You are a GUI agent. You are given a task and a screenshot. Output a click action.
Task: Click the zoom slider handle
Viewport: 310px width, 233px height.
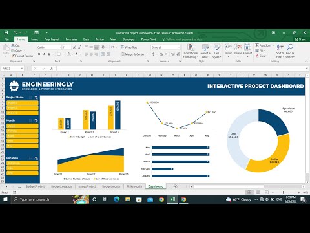pos(284,192)
